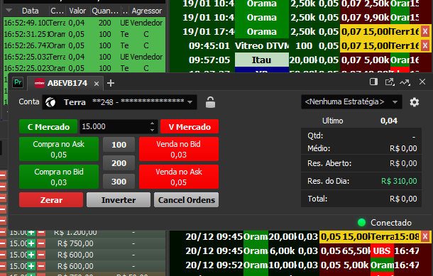Click the V Mercado sell button

(x=190, y=127)
